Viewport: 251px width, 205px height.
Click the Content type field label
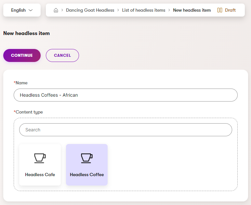click(29, 112)
